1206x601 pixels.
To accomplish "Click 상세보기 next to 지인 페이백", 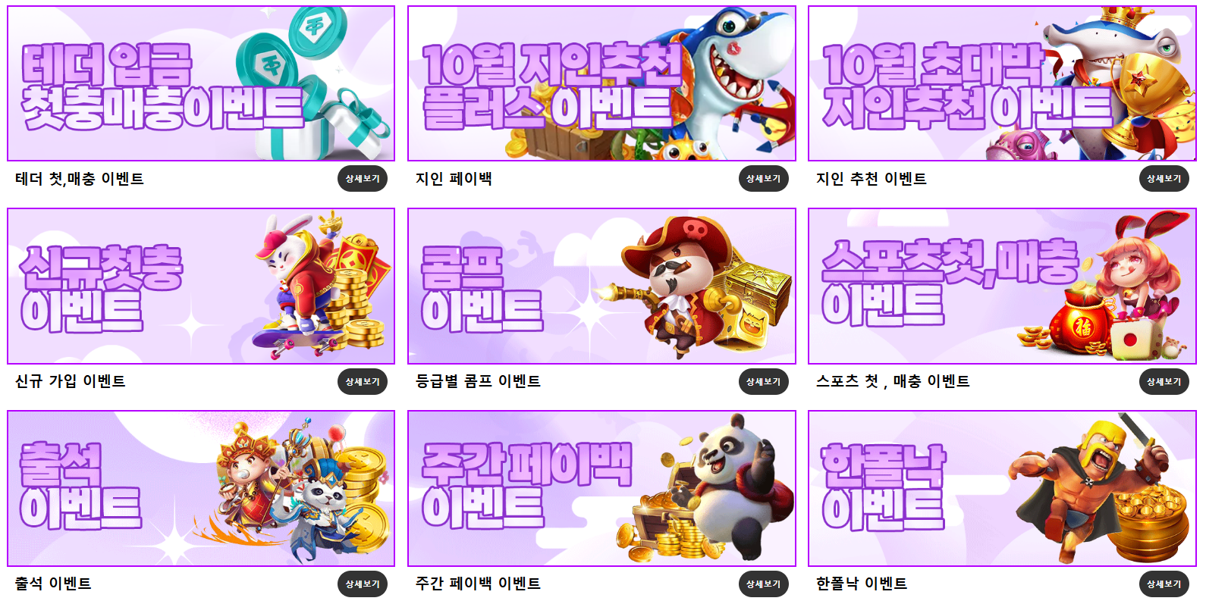I will coord(763,179).
